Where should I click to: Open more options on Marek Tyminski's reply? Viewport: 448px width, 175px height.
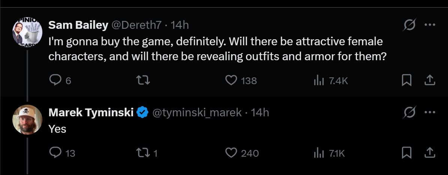click(430, 112)
